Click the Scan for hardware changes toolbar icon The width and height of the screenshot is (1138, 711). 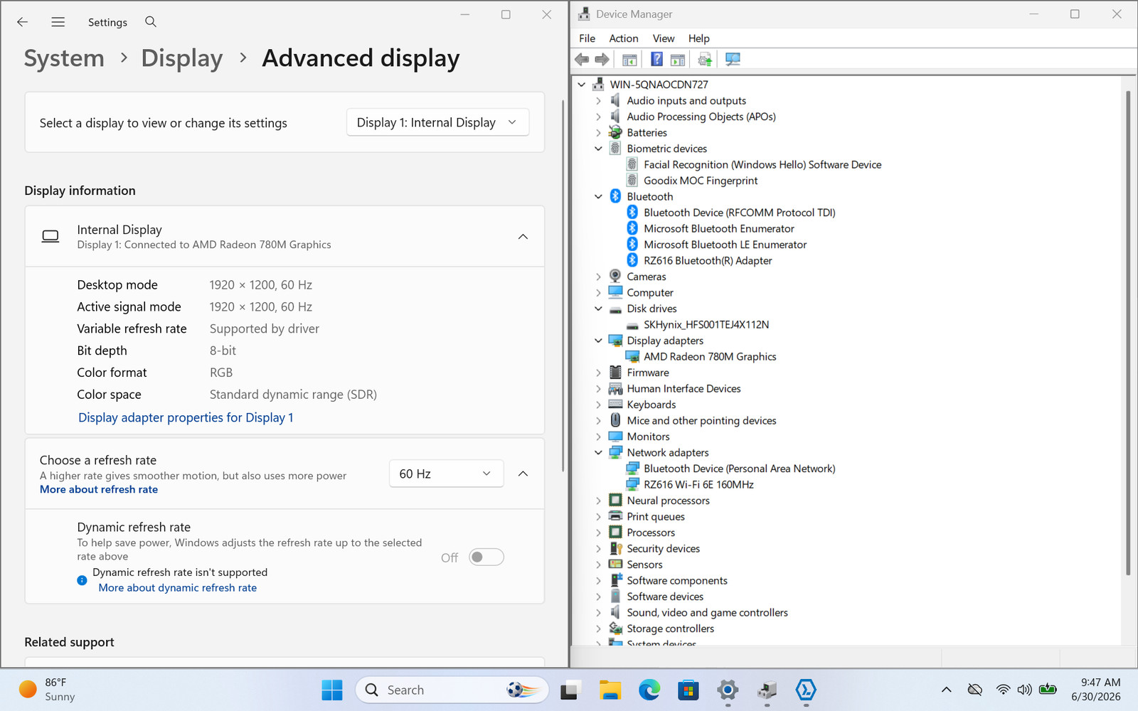tap(733, 60)
